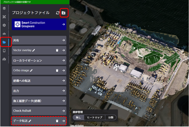The height and width of the screenshot is (127, 189).
Task: Open the 施工履歴データ(建機) folder arrow
Action: pos(64,101)
